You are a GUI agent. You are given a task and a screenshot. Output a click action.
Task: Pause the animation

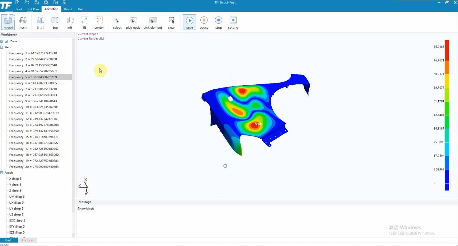[x=204, y=22]
